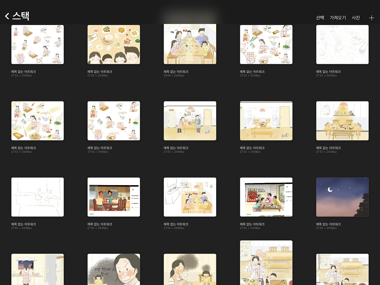Open the faint pencil sketch on white canvas
The width and height of the screenshot is (380, 285).
tap(37, 197)
